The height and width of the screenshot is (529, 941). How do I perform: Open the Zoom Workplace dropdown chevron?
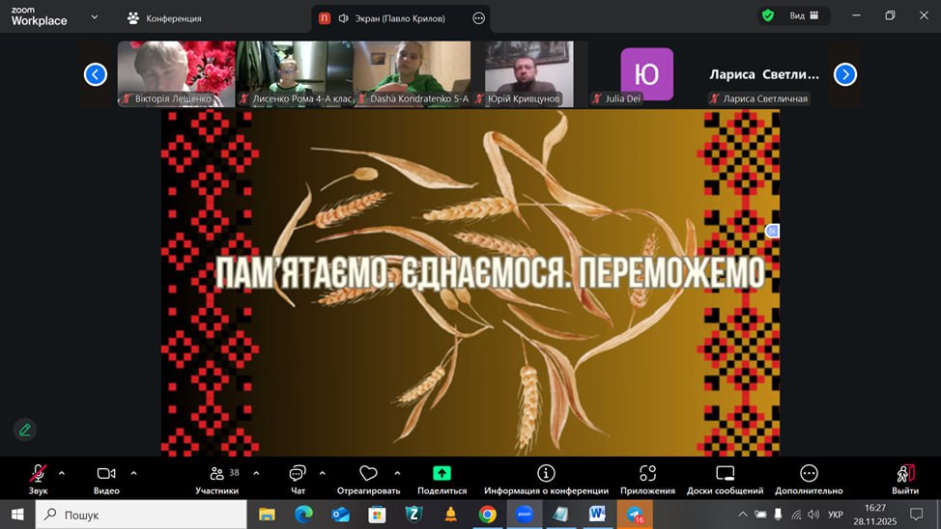click(94, 16)
